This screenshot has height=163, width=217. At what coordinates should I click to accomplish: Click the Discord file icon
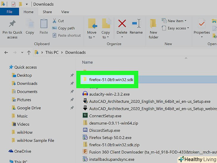point(85,130)
